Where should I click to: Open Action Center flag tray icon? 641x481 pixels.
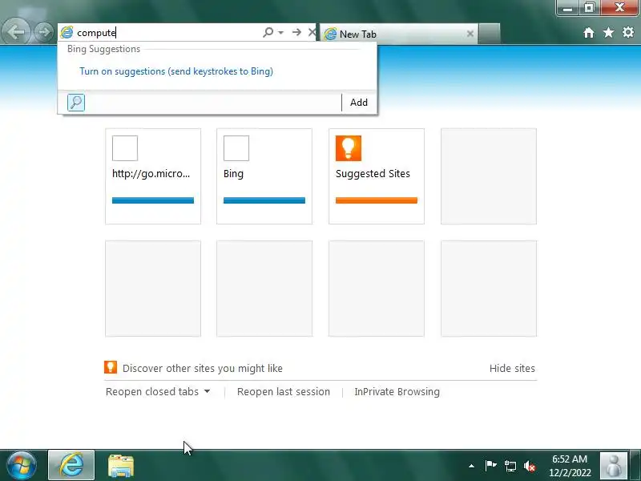pos(490,466)
